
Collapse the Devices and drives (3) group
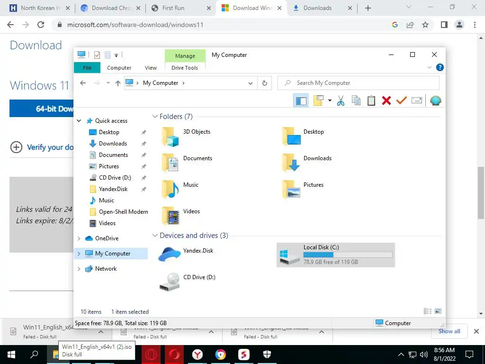155,236
